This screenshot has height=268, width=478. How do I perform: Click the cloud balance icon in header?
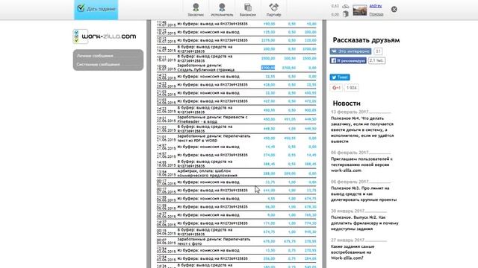pos(346,6)
